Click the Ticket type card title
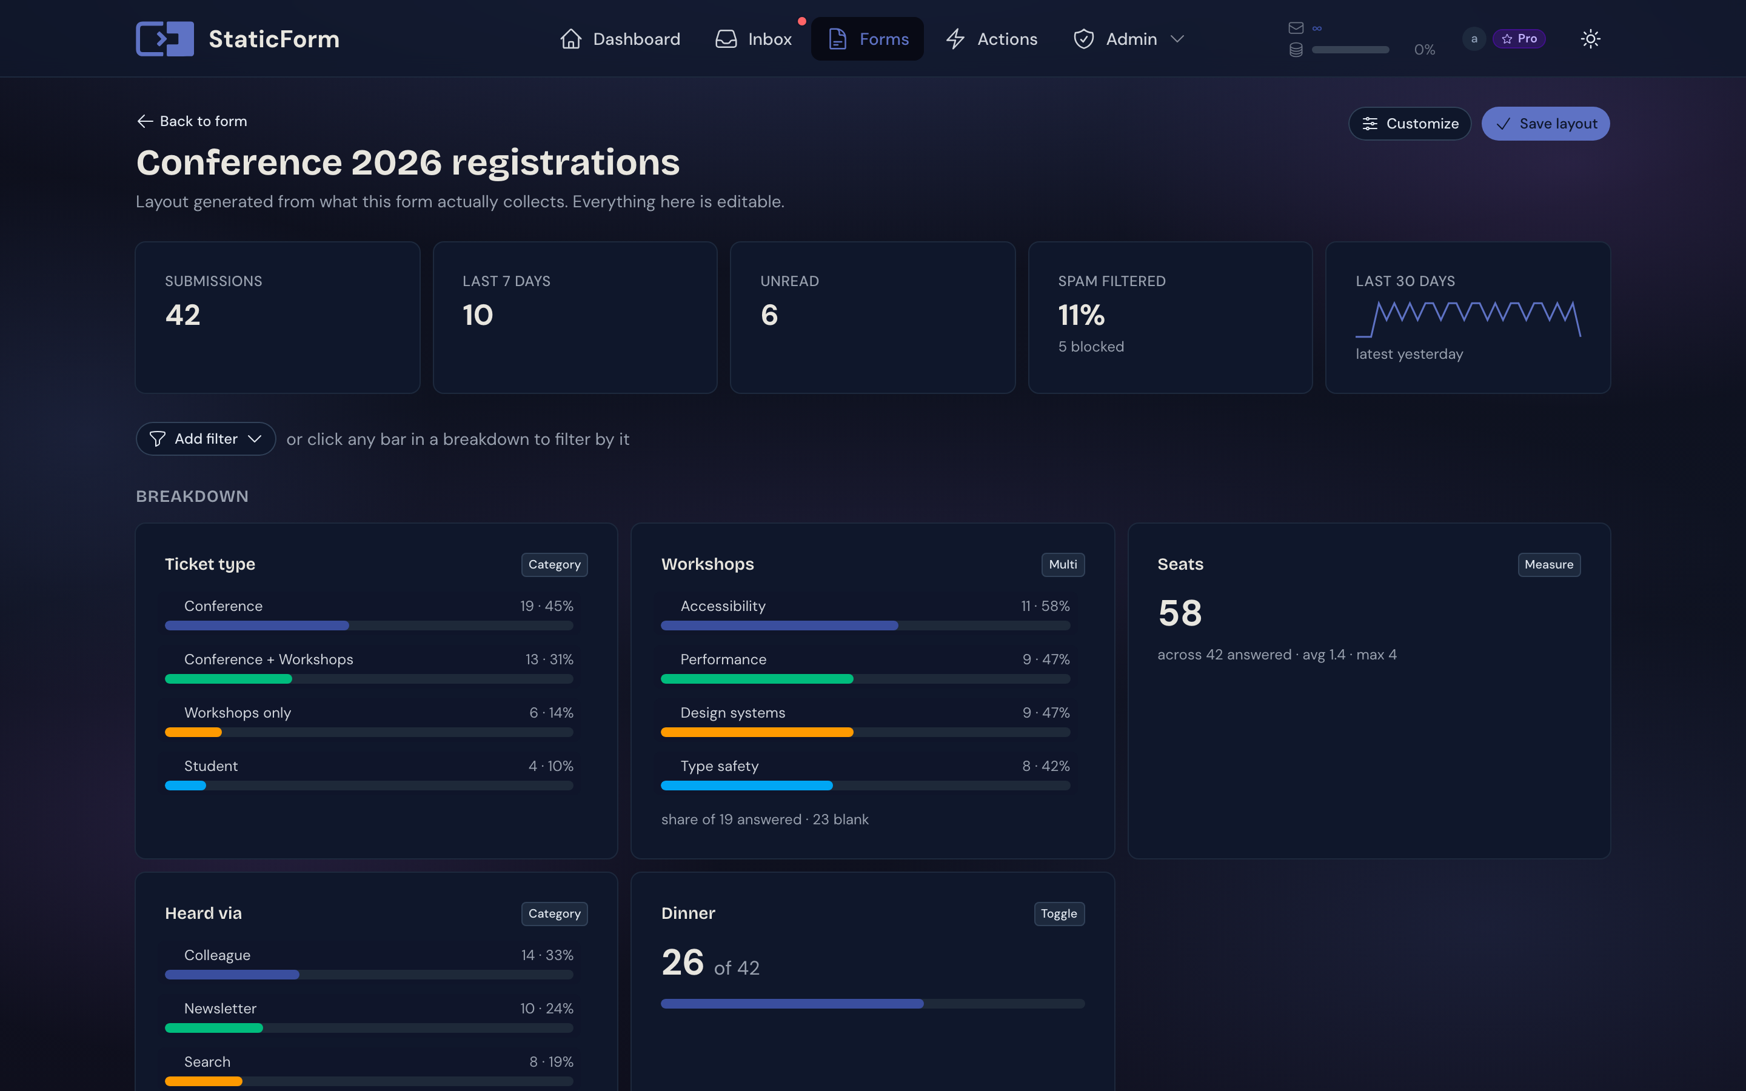Image resolution: width=1746 pixels, height=1091 pixels. pyautogui.click(x=210, y=564)
